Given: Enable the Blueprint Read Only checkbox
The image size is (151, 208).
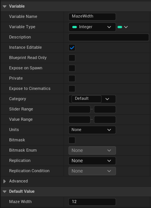Looking at the screenshot, I should pos(72,58).
